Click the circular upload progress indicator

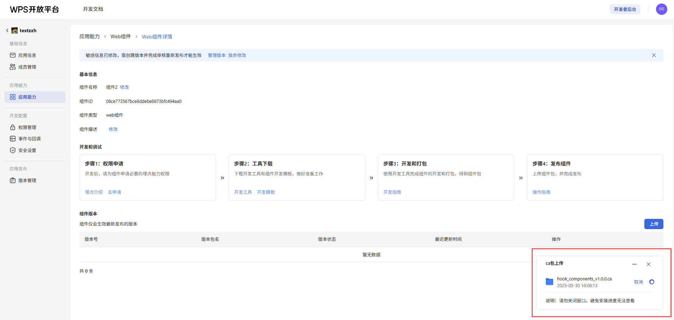click(x=652, y=282)
